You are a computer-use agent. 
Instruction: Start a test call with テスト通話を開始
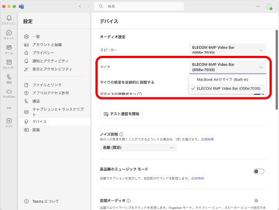tap(121, 114)
